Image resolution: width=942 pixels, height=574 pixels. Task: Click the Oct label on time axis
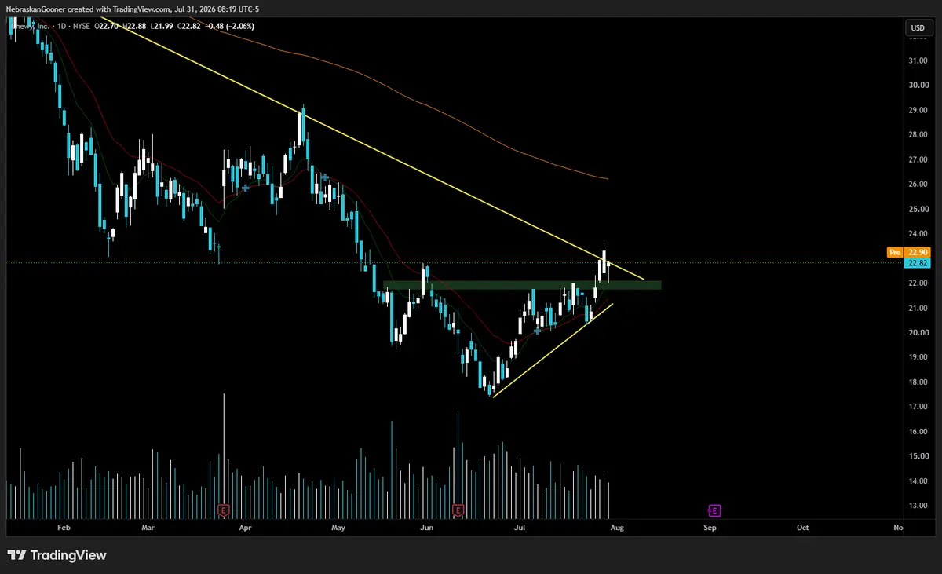click(x=803, y=528)
